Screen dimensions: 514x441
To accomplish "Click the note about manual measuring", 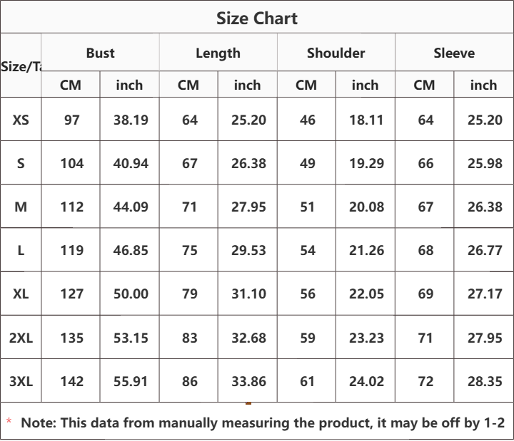I will (x=263, y=423).
